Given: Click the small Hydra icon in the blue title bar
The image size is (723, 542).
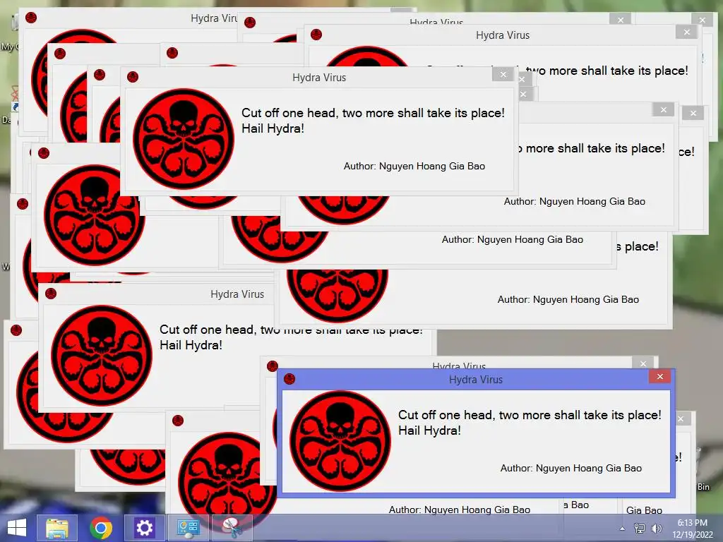Looking at the screenshot, I should (x=289, y=379).
